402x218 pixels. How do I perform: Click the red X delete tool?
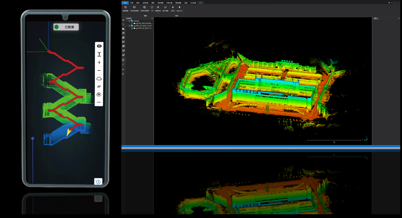[124, 64]
